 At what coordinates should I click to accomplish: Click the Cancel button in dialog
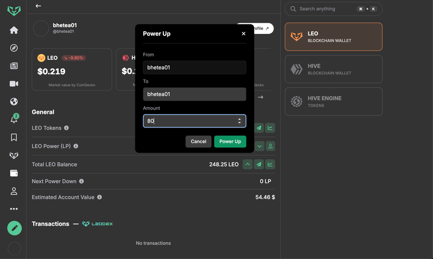click(x=198, y=142)
